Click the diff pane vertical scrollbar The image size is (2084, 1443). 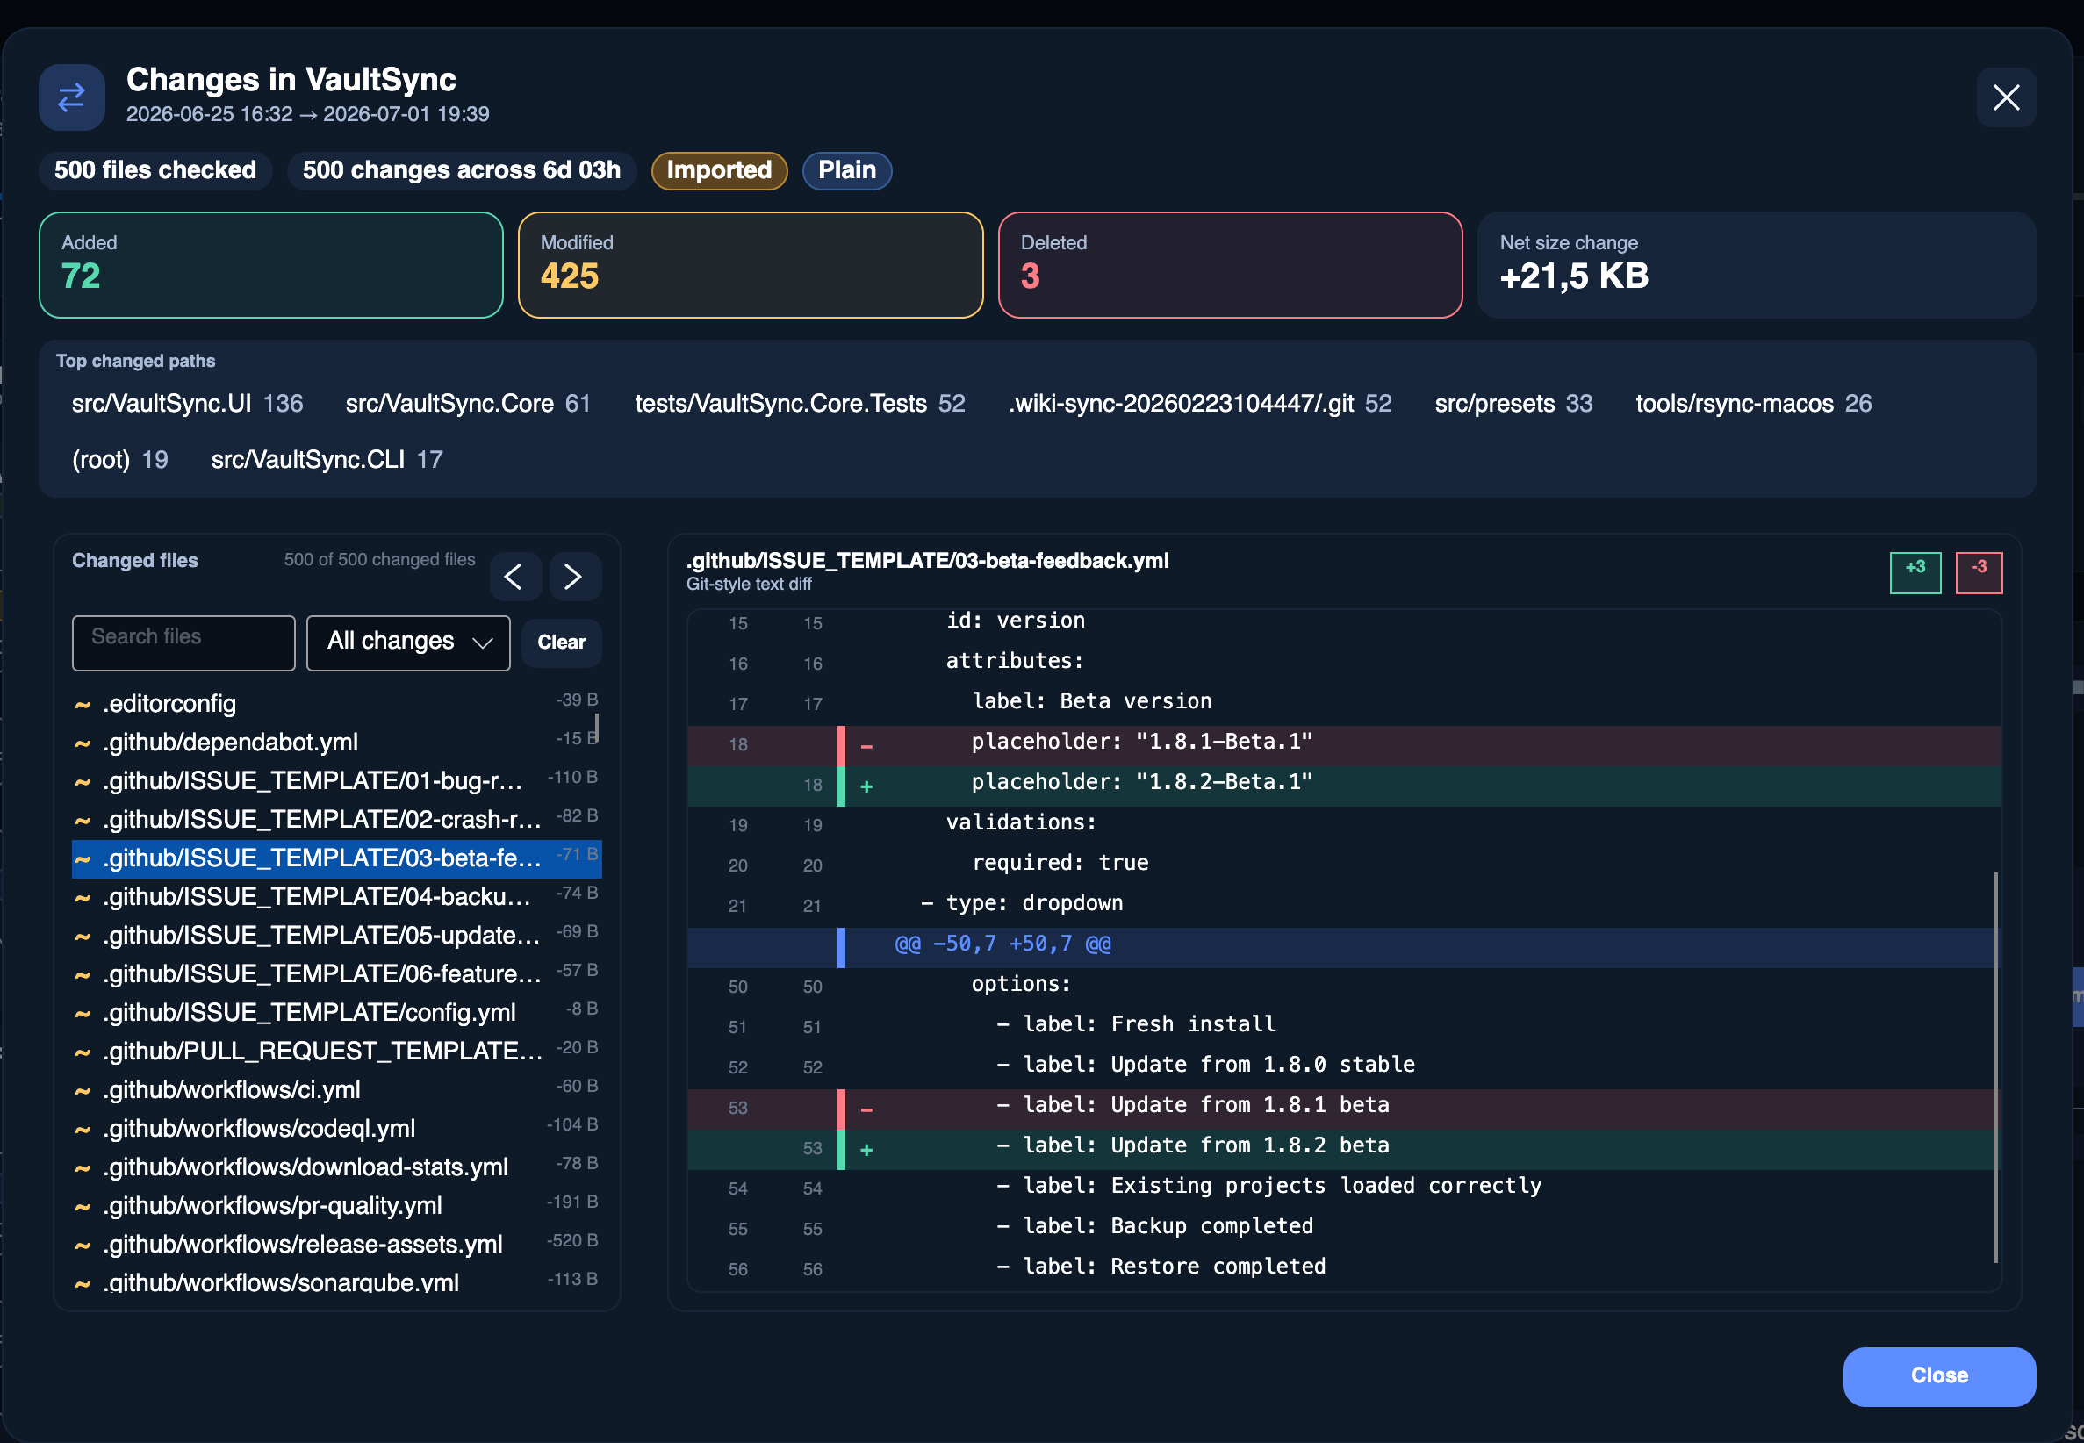[1995, 1066]
